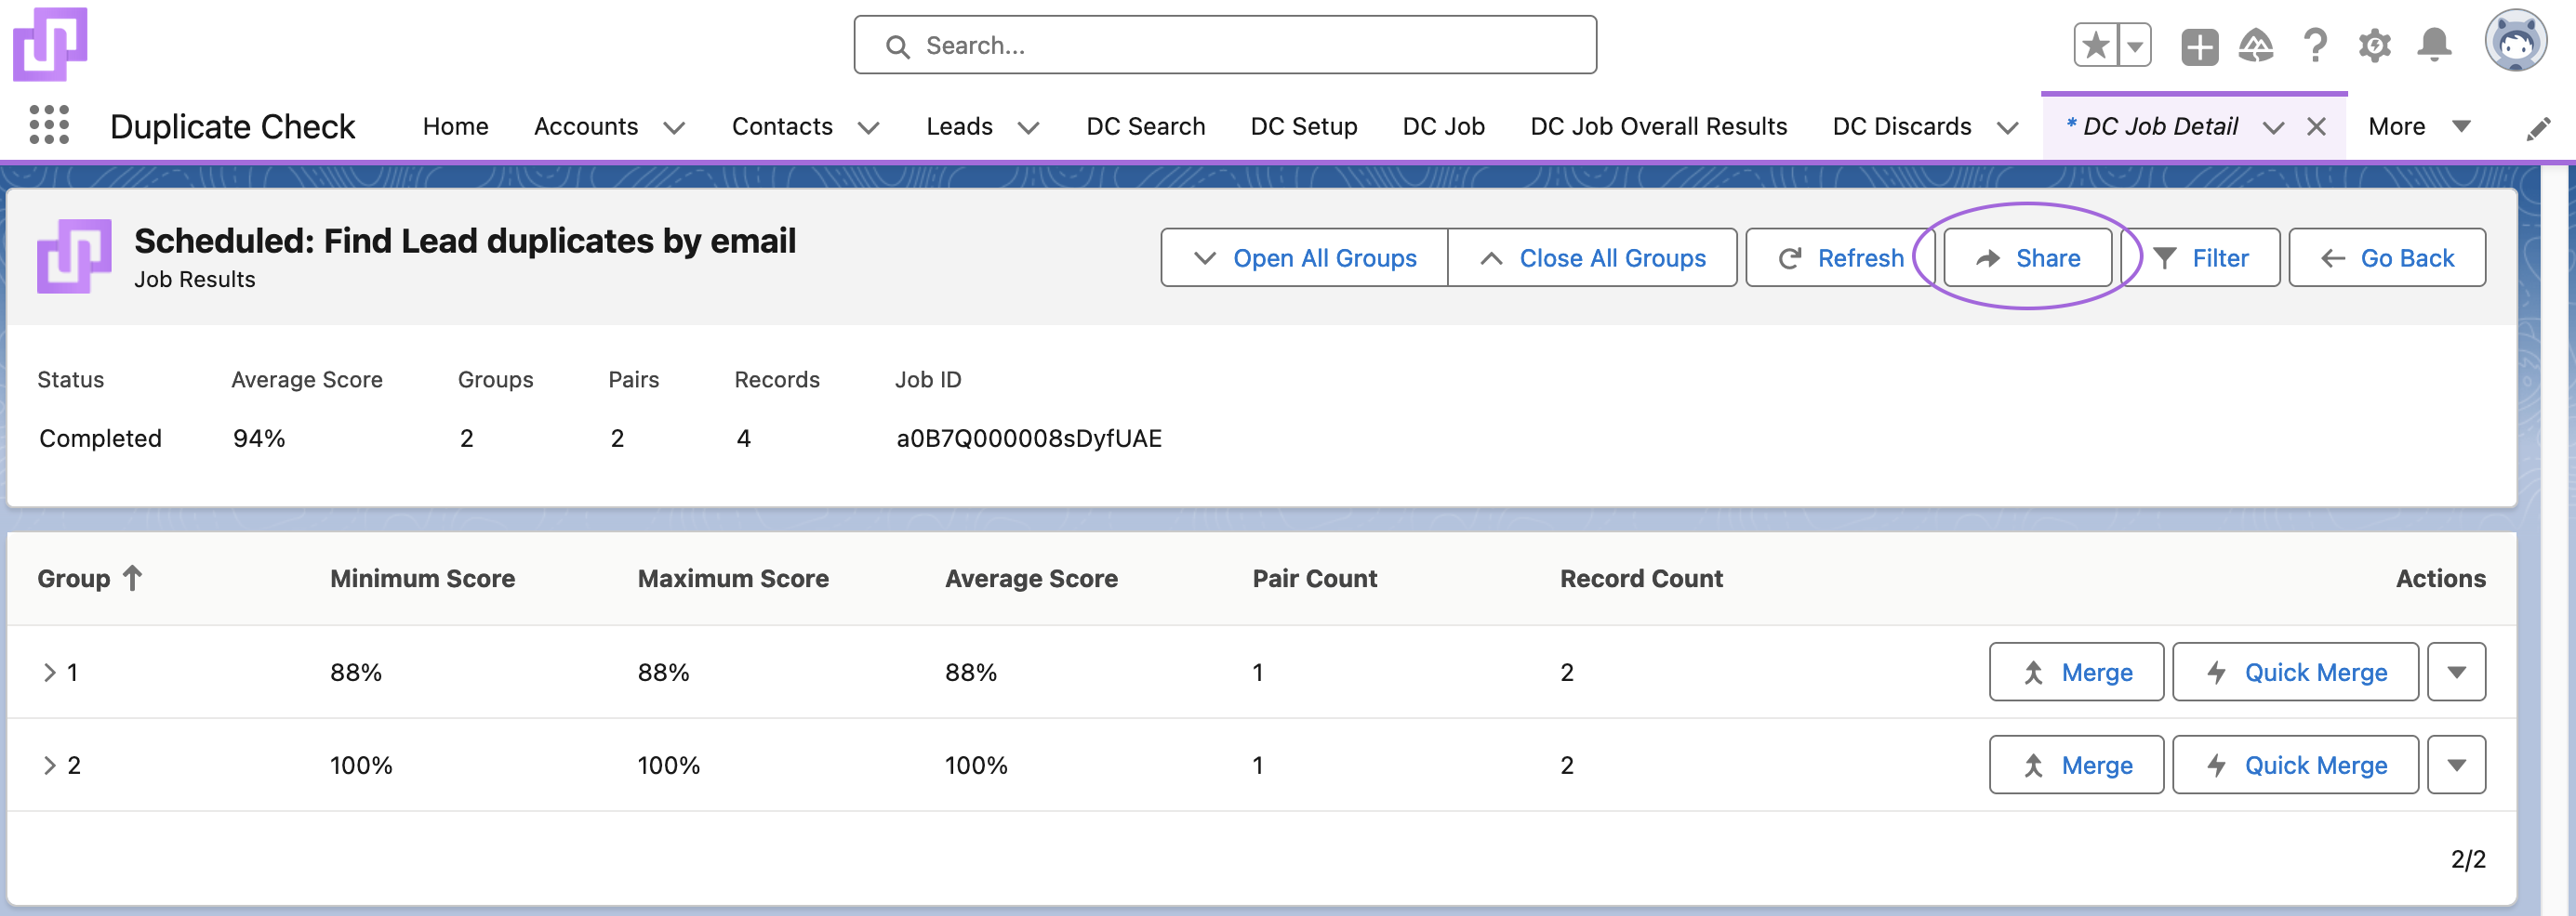Open the DC Discards tab
The image size is (2576, 916).
coord(1902,127)
